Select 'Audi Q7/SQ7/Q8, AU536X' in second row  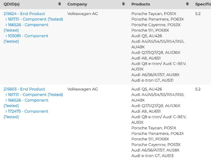point(156,106)
